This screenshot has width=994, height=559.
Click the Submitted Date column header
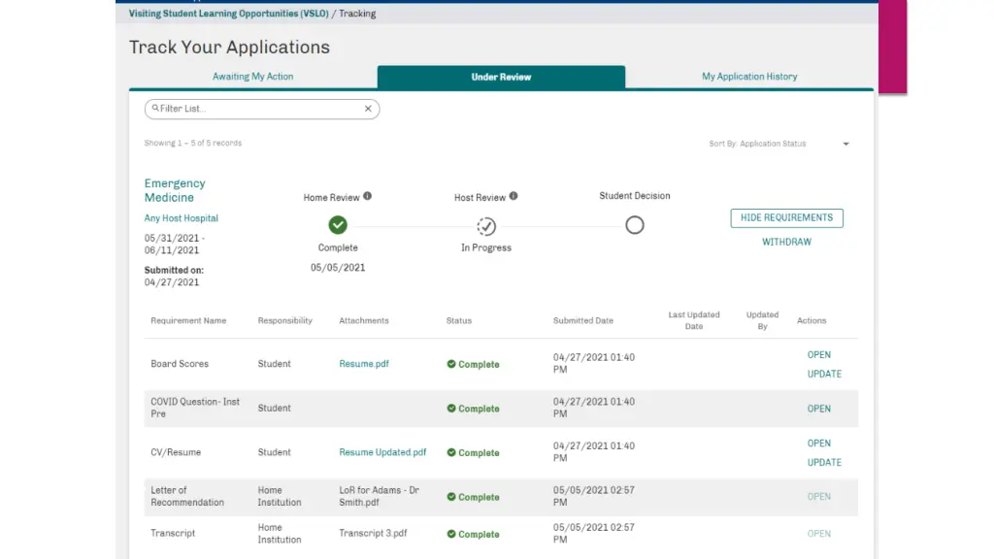[x=583, y=320]
